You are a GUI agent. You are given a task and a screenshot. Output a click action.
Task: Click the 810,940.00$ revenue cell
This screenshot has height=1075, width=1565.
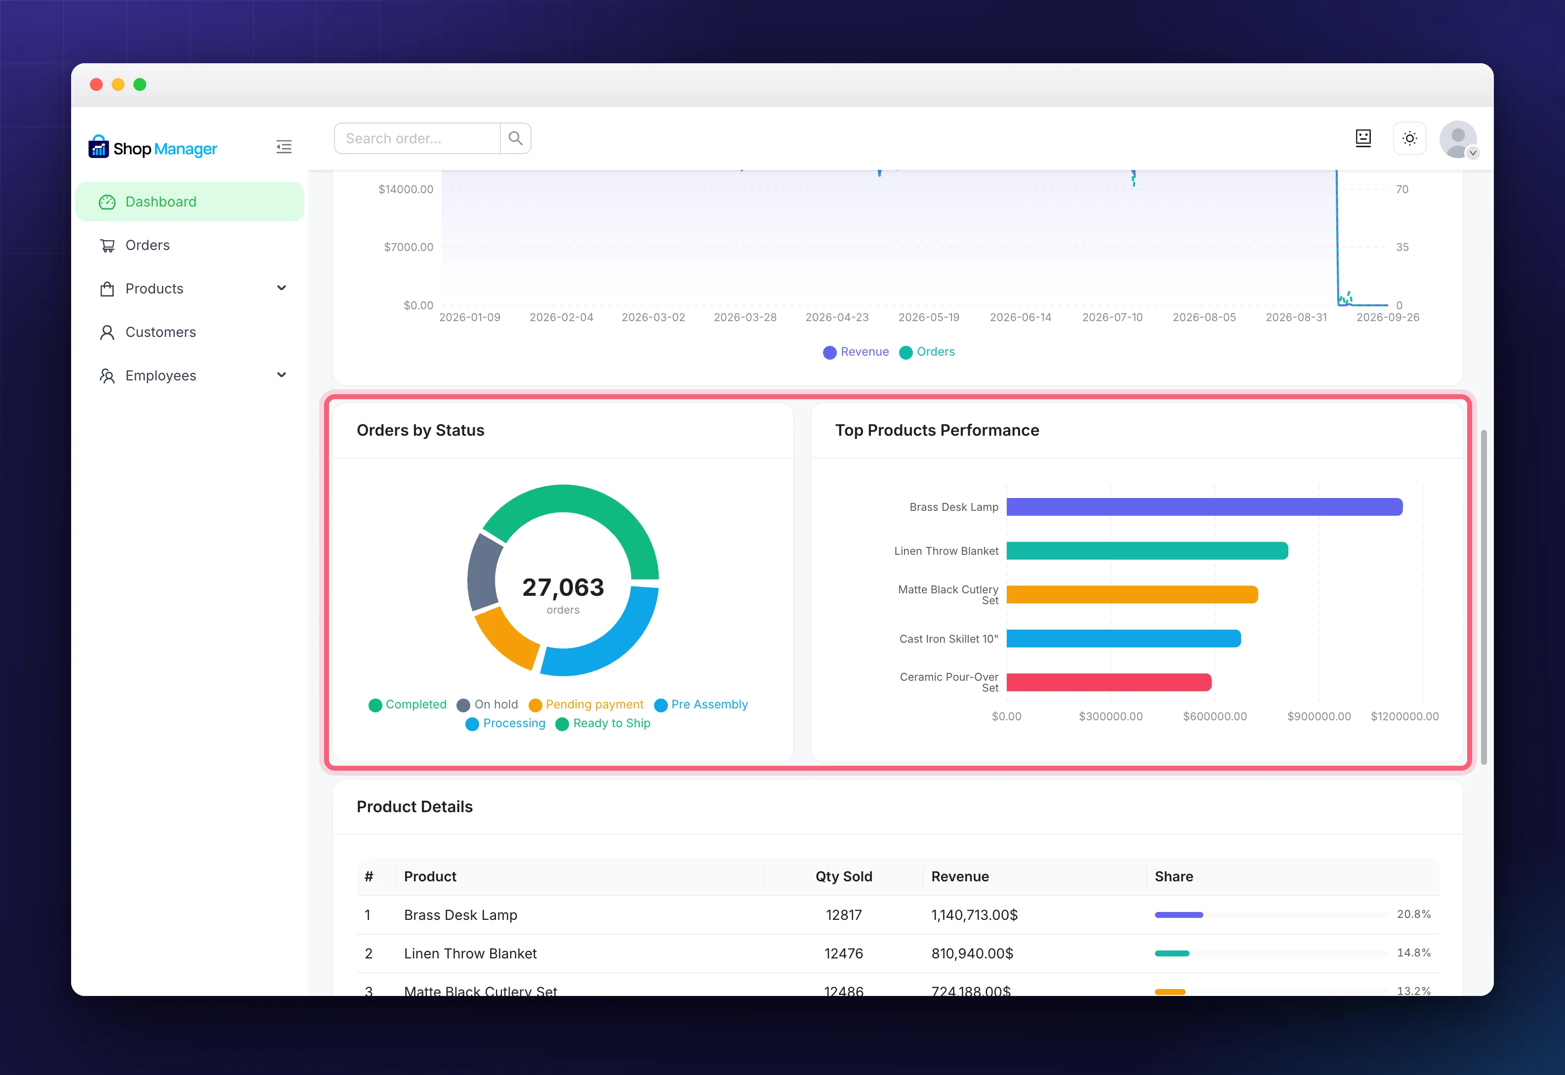click(x=972, y=953)
